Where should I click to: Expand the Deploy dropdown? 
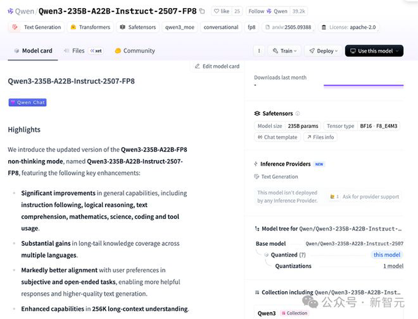click(323, 51)
